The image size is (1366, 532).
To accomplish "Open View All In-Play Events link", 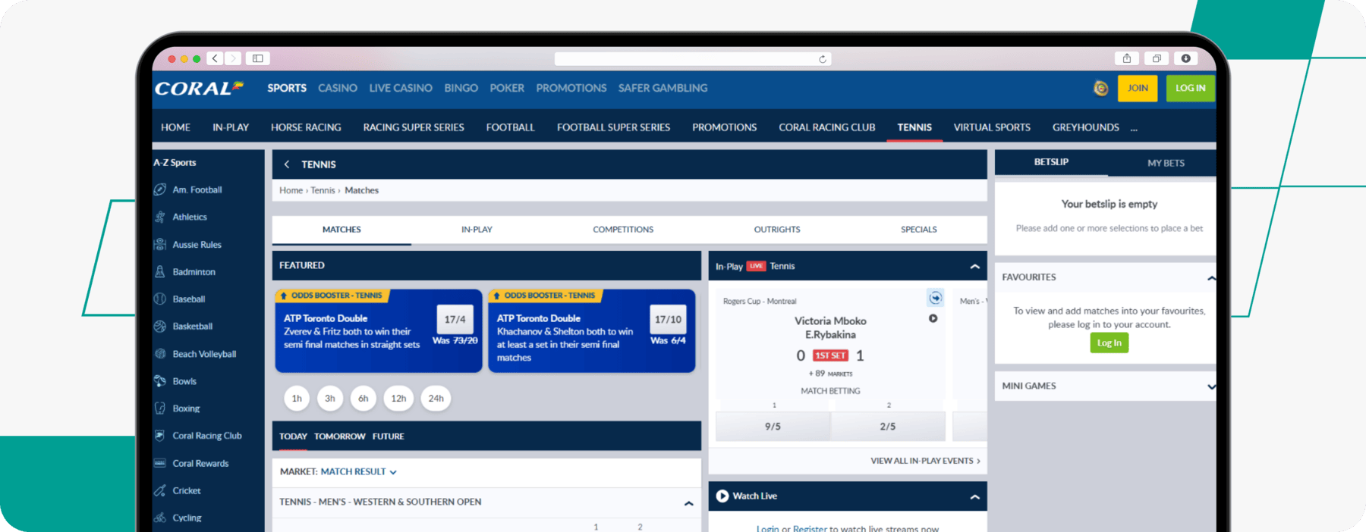I will coord(925,461).
